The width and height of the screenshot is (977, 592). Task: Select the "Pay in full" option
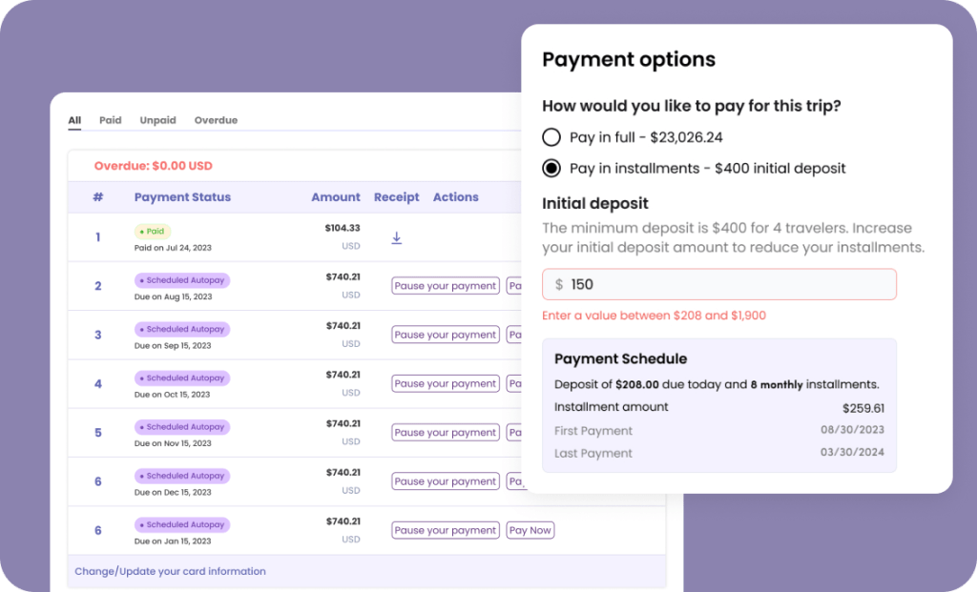(x=551, y=136)
